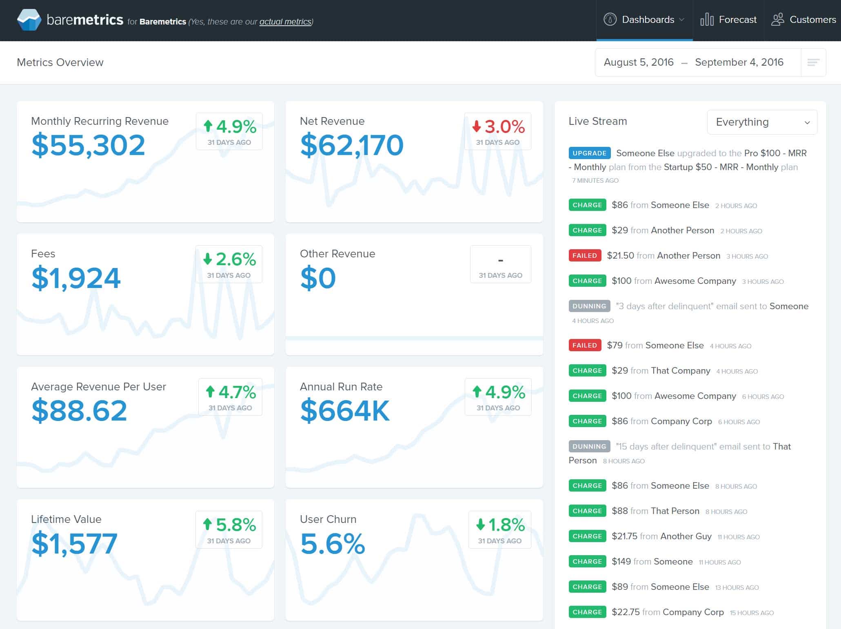Click the up arrow on Annual Run Rate
This screenshot has width=841, height=629.
(477, 392)
